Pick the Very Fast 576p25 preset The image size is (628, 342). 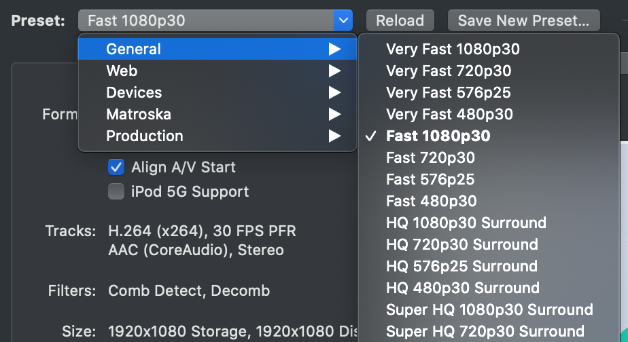pos(489,92)
